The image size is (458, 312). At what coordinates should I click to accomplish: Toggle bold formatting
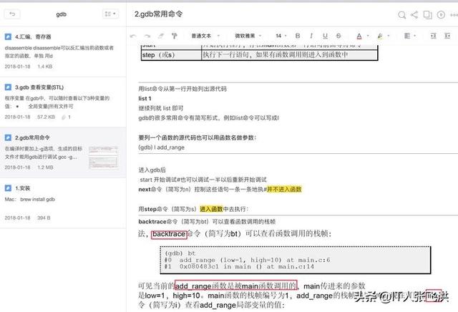point(296,35)
